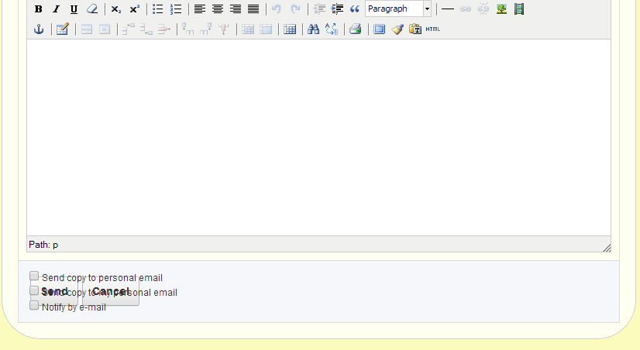This screenshot has width=640, height=350.
Task: Click the insert link chain icon
Action: click(466, 9)
